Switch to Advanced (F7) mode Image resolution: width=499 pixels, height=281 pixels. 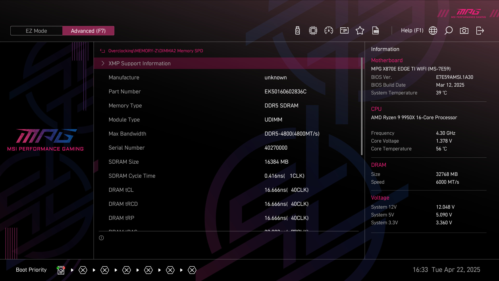88,31
